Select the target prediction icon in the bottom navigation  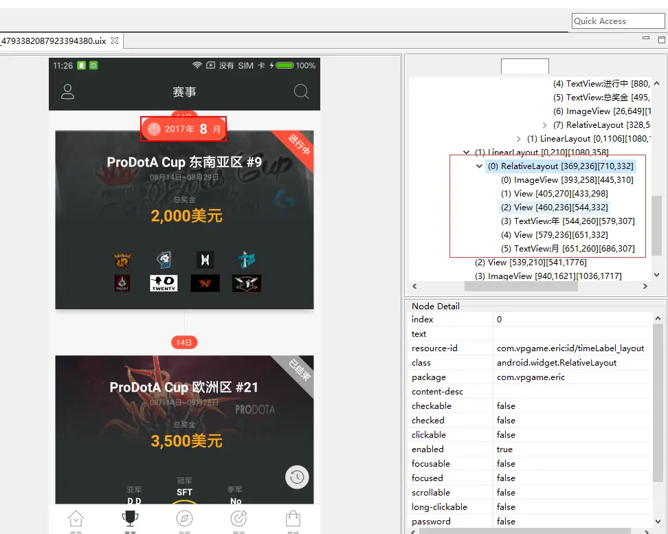click(238, 518)
